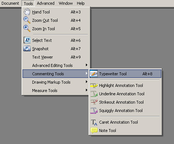Screen dimensions: 174x144
Task: Activate Squiggly Annotation Tool entry
Action: pos(125,111)
